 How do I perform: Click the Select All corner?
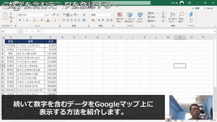3,37
